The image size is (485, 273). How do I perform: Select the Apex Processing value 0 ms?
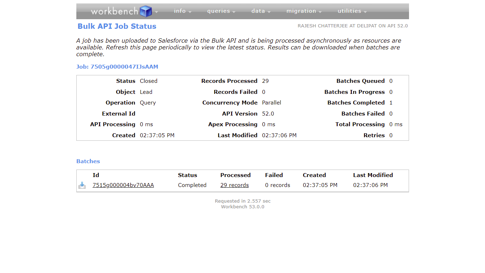point(268,124)
